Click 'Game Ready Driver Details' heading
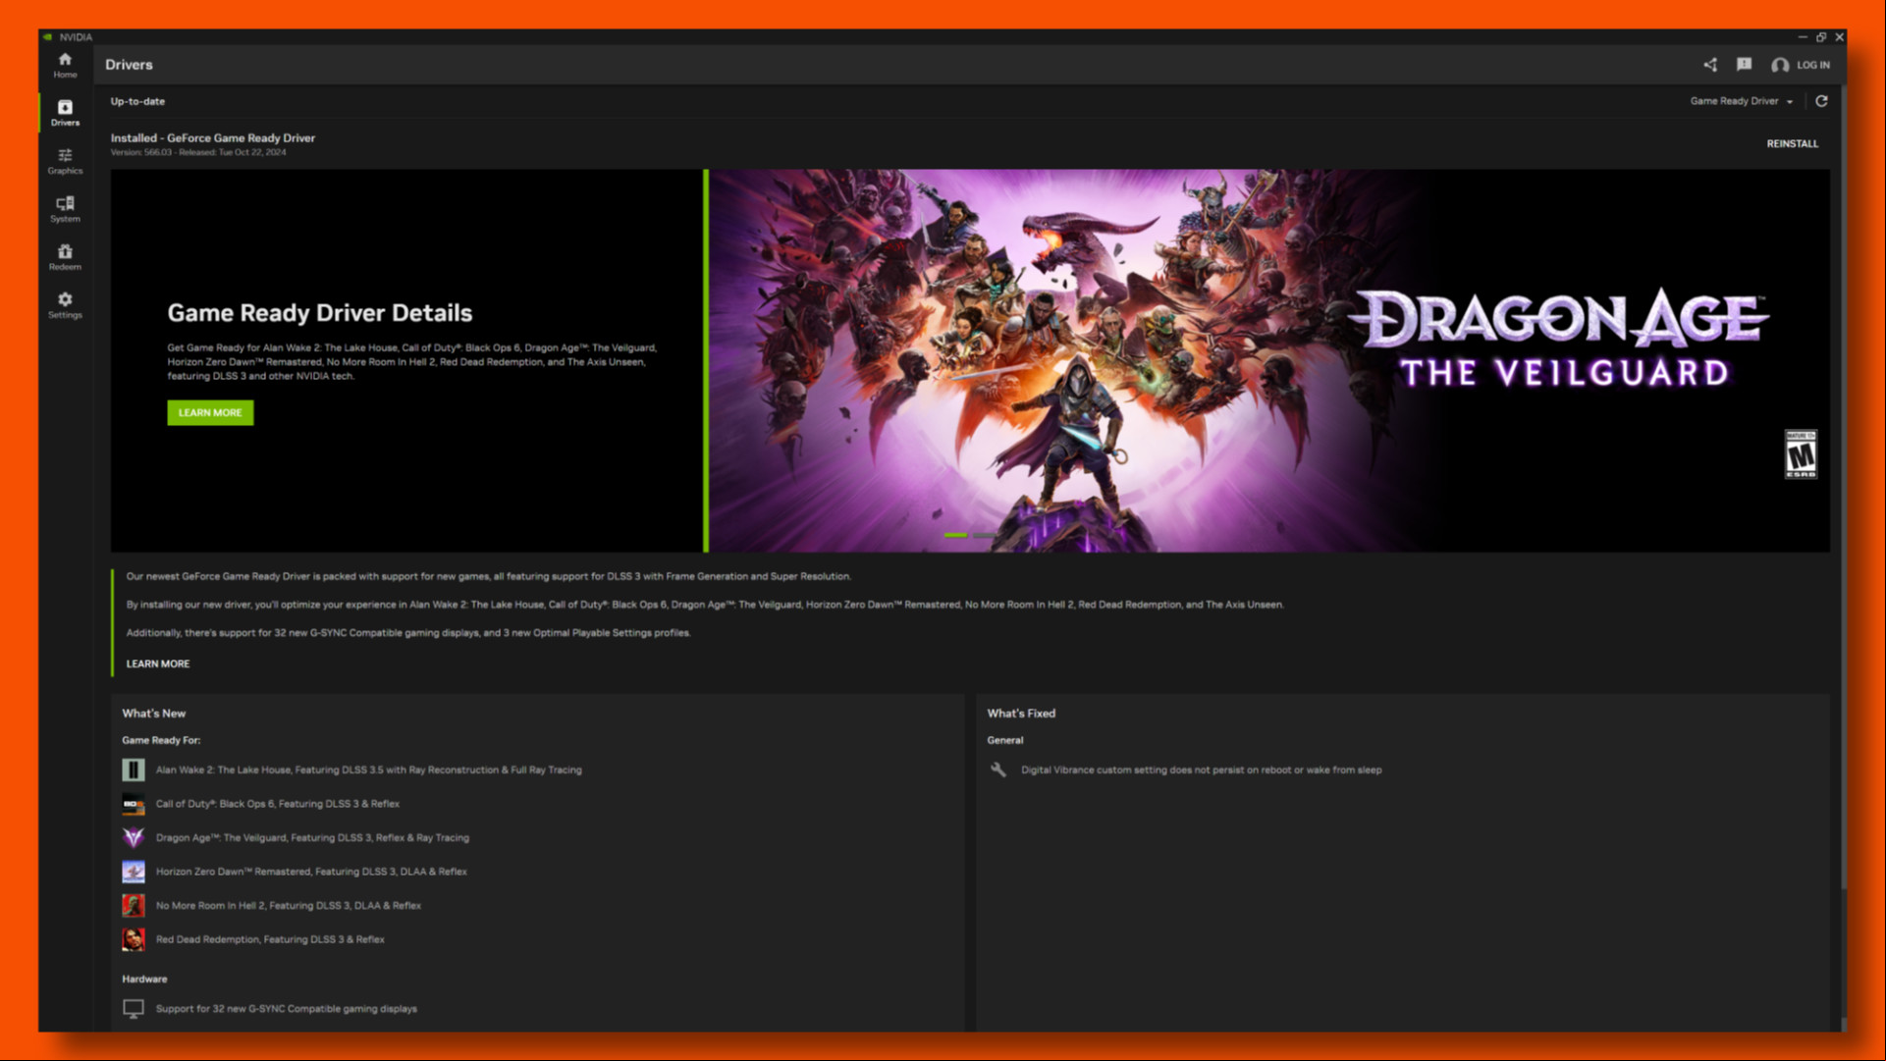Image resolution: width=1886 pixels, height=1061 pixels. click(319, 312)
